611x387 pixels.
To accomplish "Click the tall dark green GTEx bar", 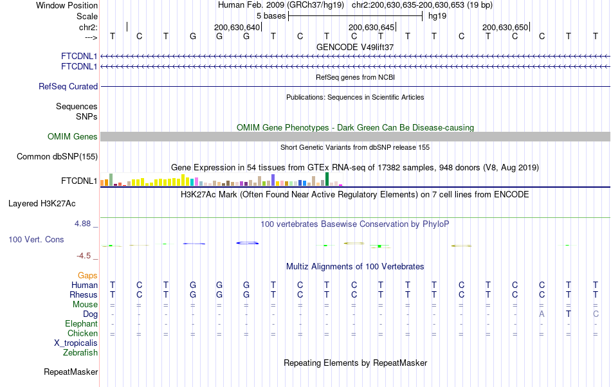I will (327, 179).
